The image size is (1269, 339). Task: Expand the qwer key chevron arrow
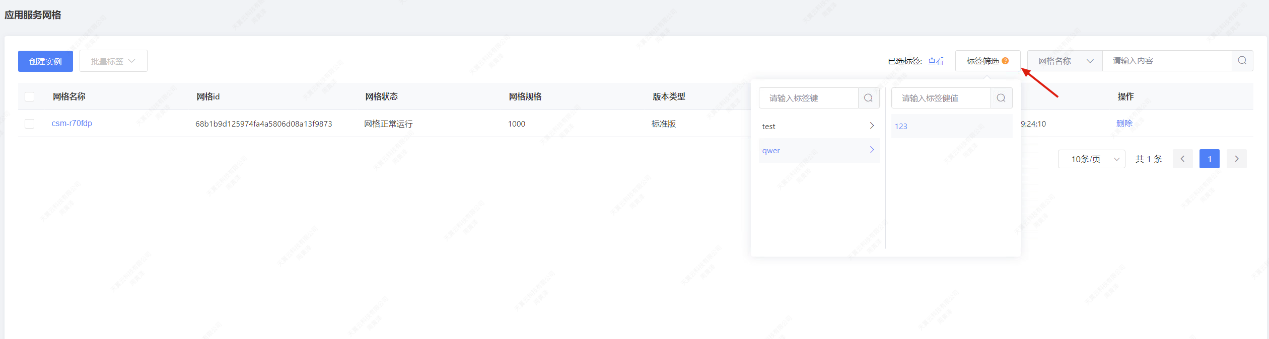[872, 150]
